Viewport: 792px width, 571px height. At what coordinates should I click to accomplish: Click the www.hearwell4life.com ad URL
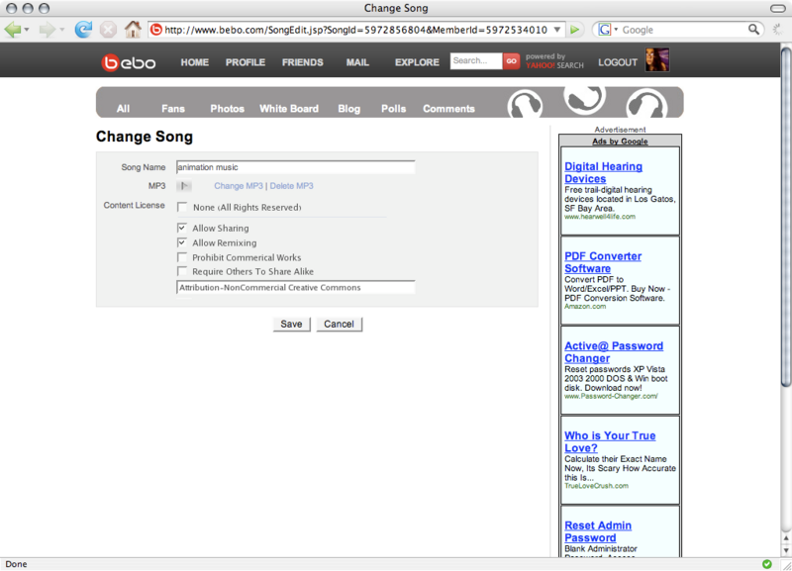[600, 217]
